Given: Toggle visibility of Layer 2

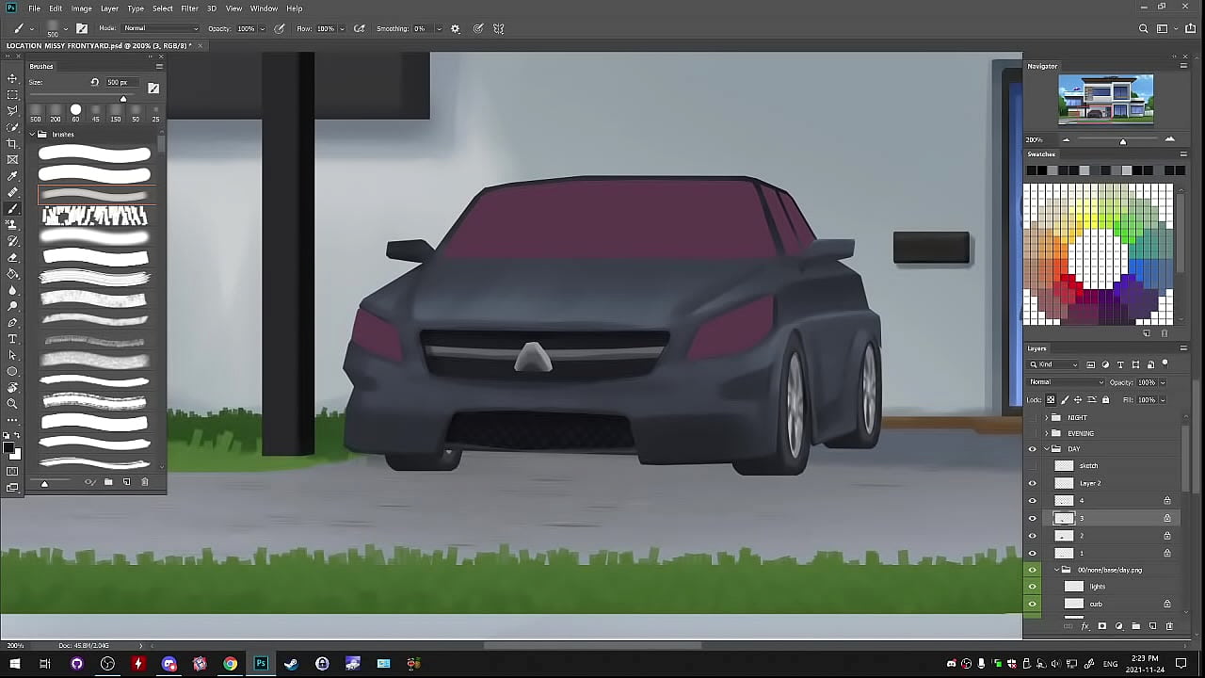Looking at the screenshot, I should 1032,483.
